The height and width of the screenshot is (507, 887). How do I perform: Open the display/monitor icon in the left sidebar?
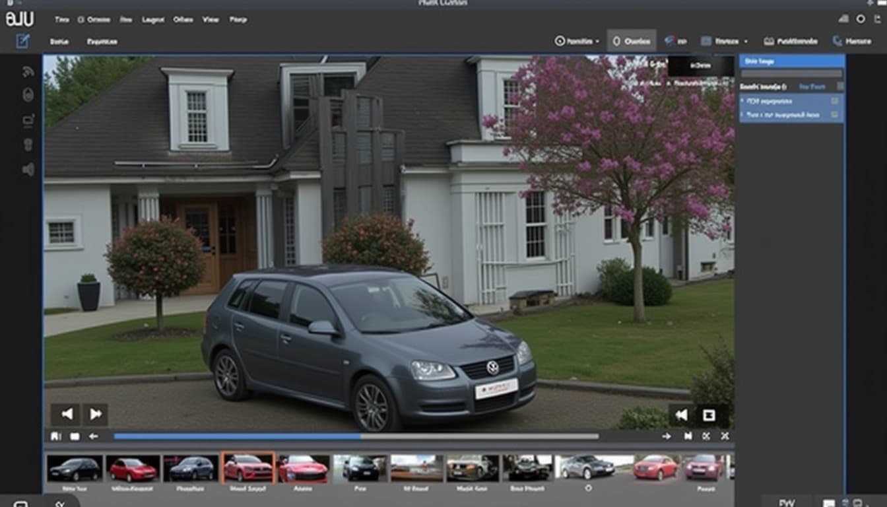[x=27, y=119]
